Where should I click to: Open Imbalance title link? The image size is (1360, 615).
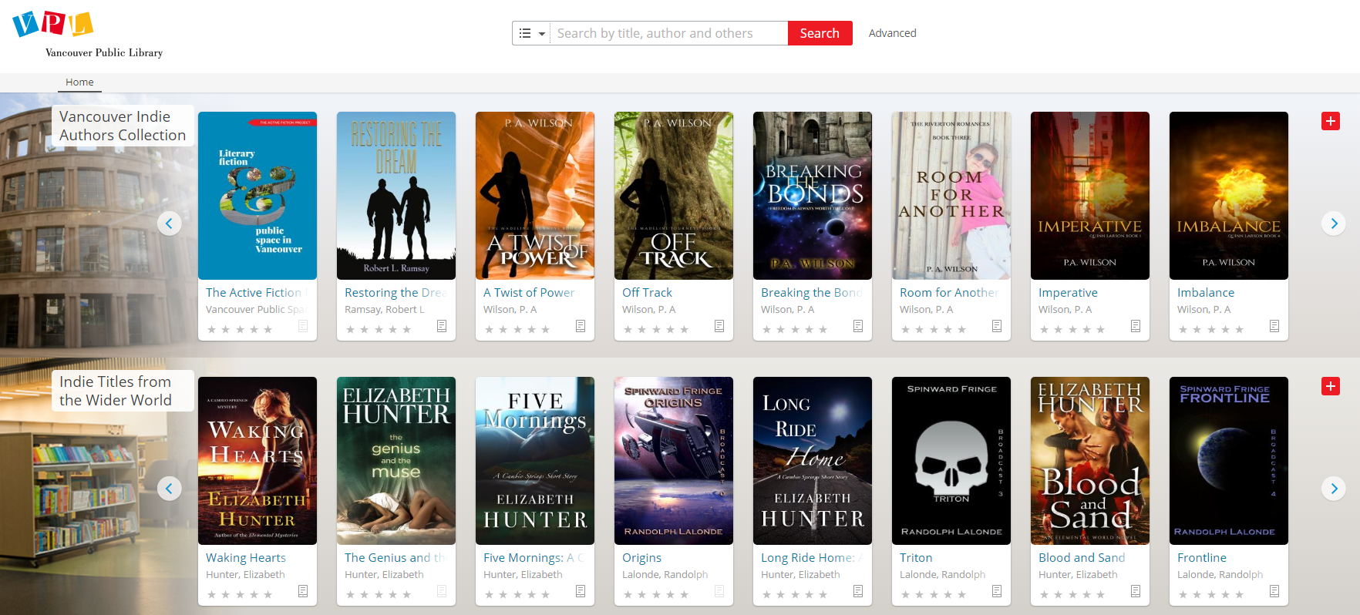pos(1206,293)
